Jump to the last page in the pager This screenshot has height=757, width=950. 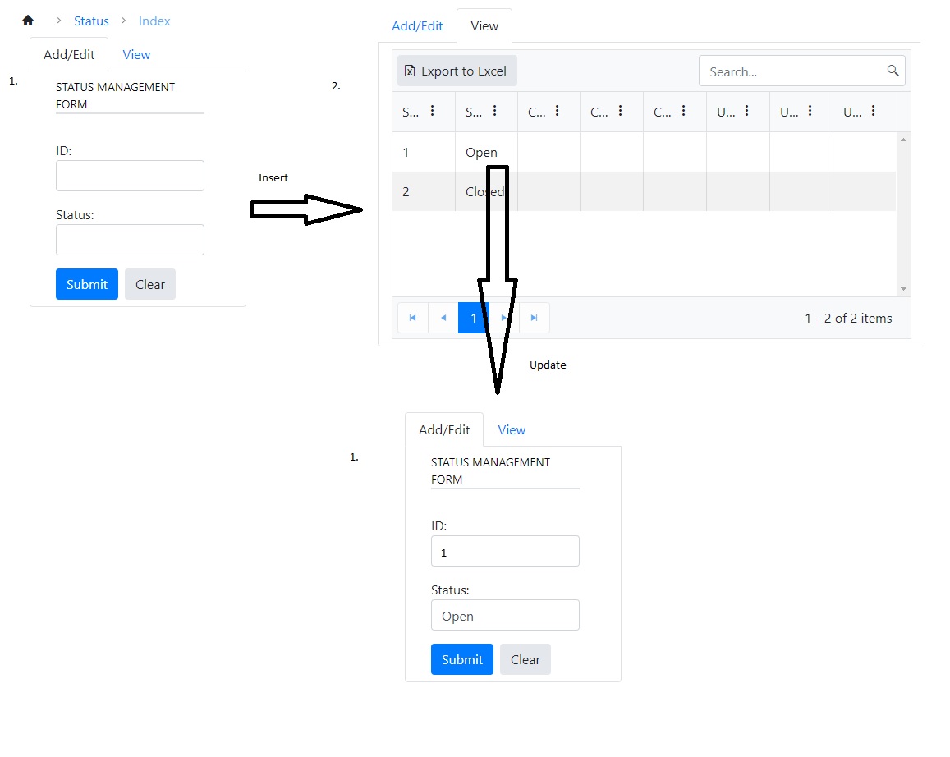[535, 318]
